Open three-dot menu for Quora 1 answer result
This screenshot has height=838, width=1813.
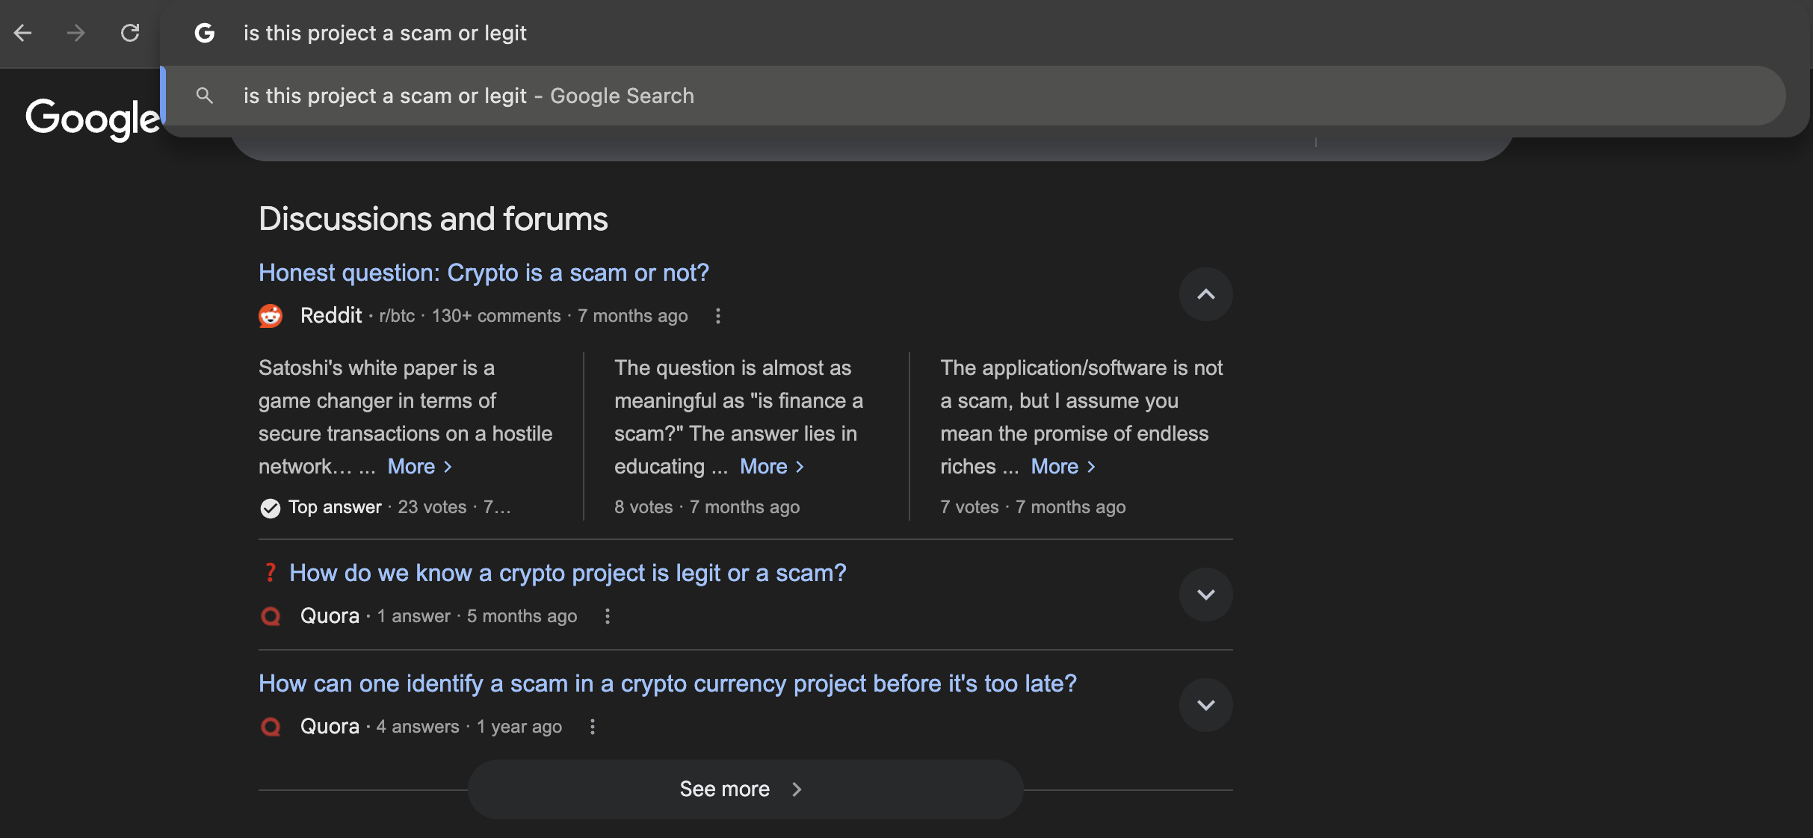point(608,616)
